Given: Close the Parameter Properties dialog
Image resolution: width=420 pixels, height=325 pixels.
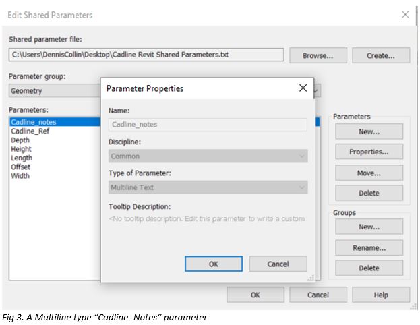Looking at the screenshot, I should 303,88.
